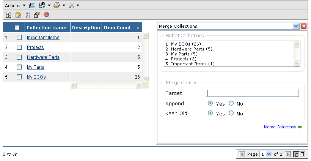Click the edit notepad icon

[18, 15]
